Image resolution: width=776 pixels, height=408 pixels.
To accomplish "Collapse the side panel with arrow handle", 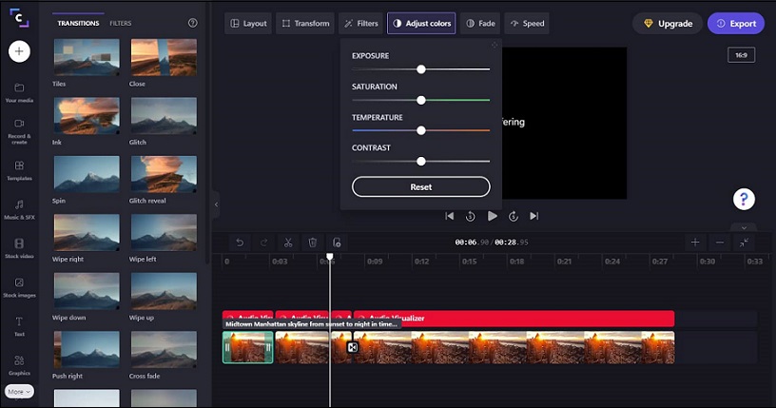I will [216, 204].
